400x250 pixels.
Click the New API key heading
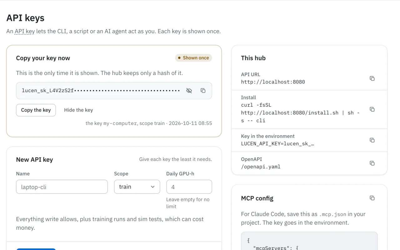coord(35,160)
